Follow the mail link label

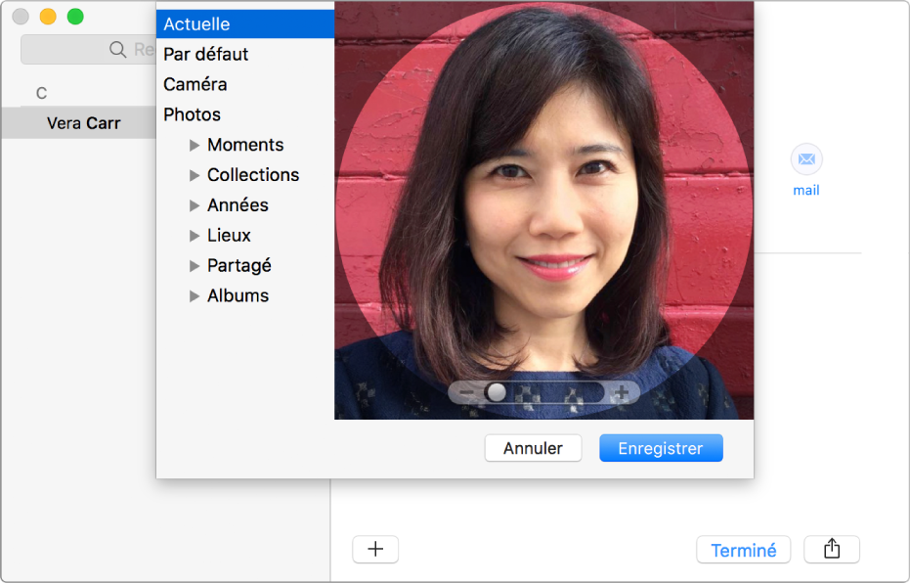point(805,190)
